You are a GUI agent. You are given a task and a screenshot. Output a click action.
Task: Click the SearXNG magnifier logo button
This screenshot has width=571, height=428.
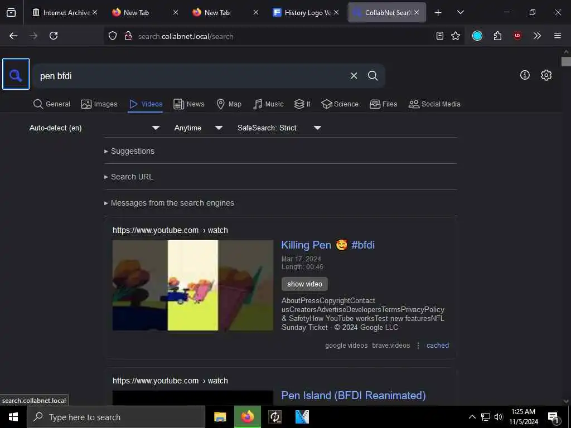click(x=16, y=74)
